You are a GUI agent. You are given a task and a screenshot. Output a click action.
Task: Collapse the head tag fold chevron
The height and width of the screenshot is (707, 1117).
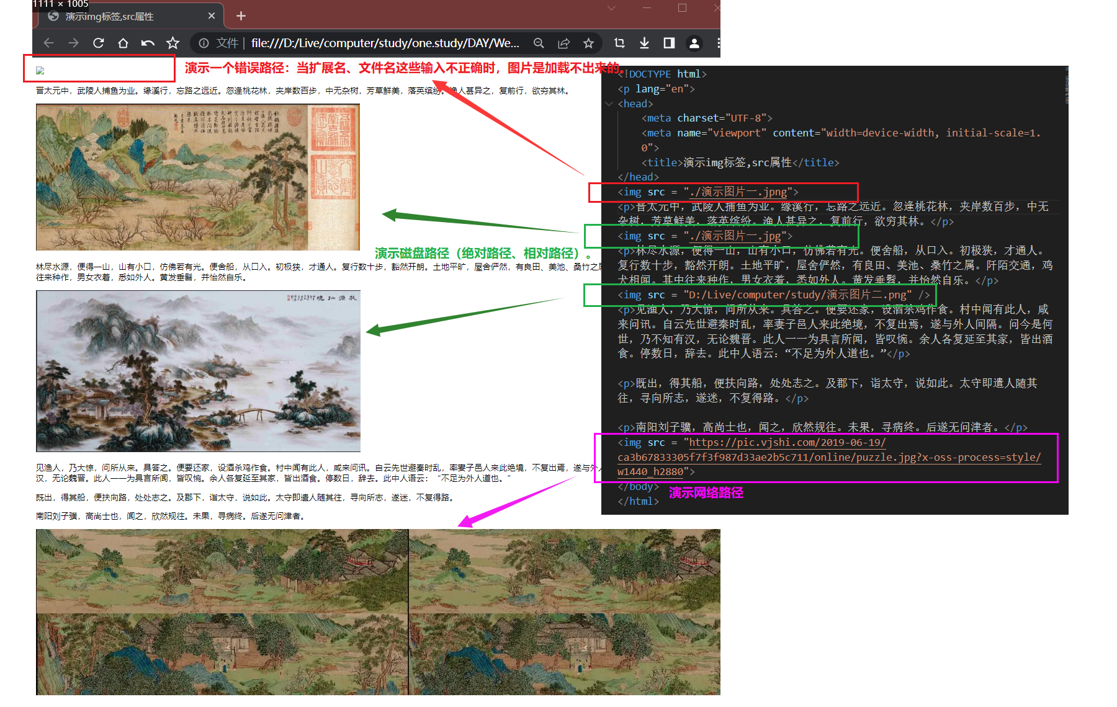(609, 104)
